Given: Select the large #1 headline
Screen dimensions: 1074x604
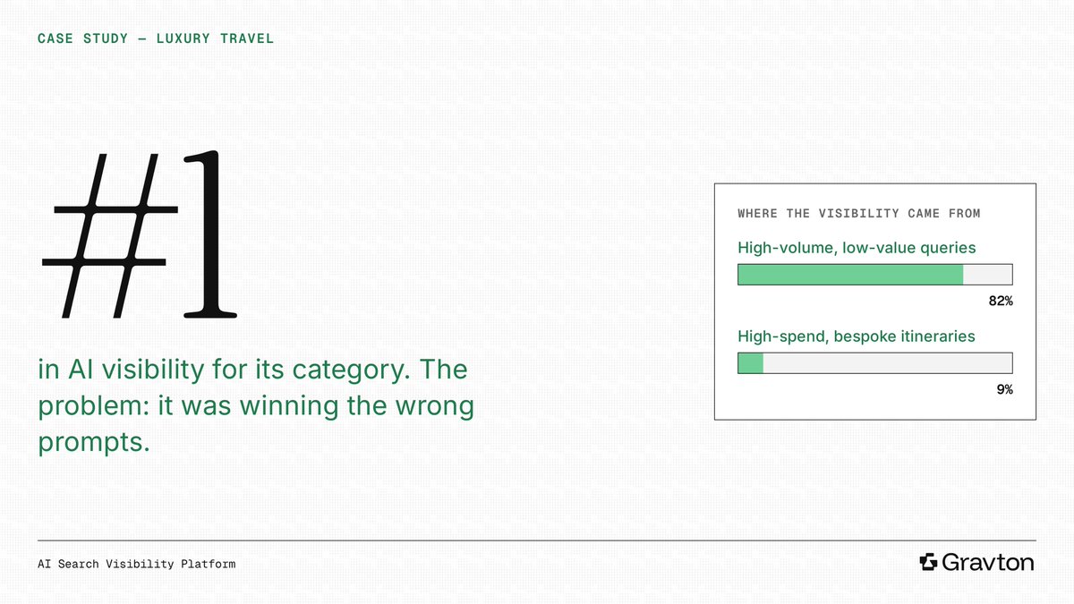Looking at the screenshot, I should (x=138, y=237).
